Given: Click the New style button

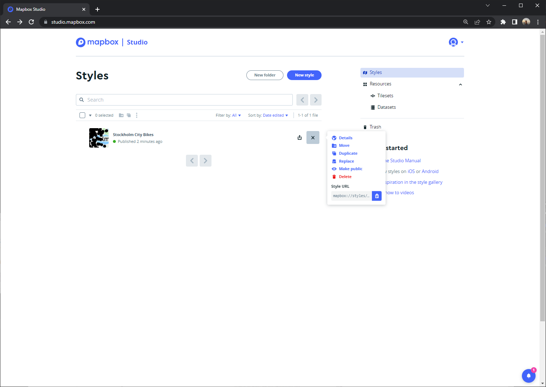Looking at the screenshot, I should coord(304,75).
